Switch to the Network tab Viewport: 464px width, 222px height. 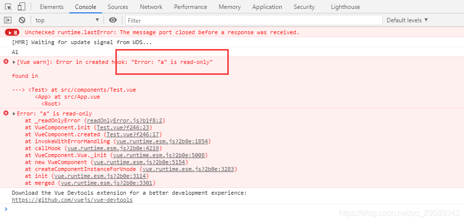[151, 7]
